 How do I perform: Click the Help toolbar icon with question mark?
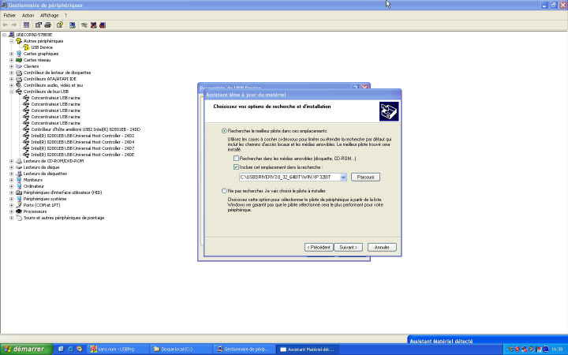tap(60, 24)
